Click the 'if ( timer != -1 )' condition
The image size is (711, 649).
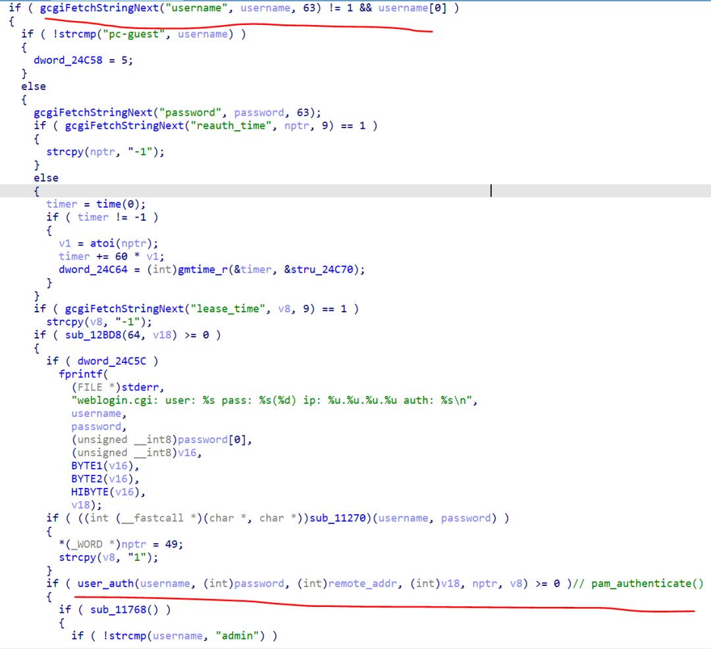[x=102, y=217]
